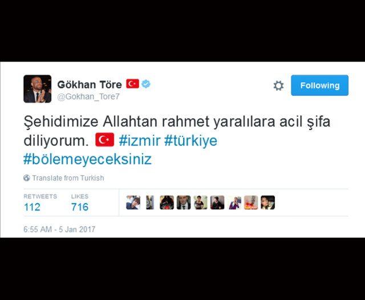Click Translate from Turkish
This screenshot has height=300, width=365.
click(68, 178)
